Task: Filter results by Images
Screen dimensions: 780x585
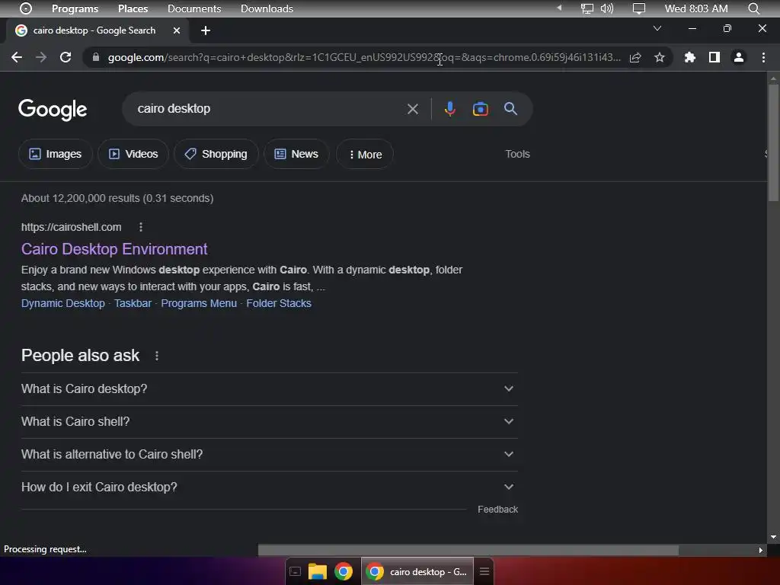Action: (55, 154)
